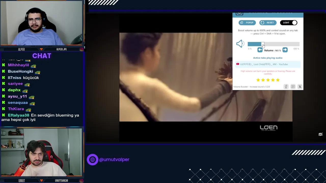Click the high volume warning text
The height and width of the screenshot is (183, 326).
(x=268, y=72)
